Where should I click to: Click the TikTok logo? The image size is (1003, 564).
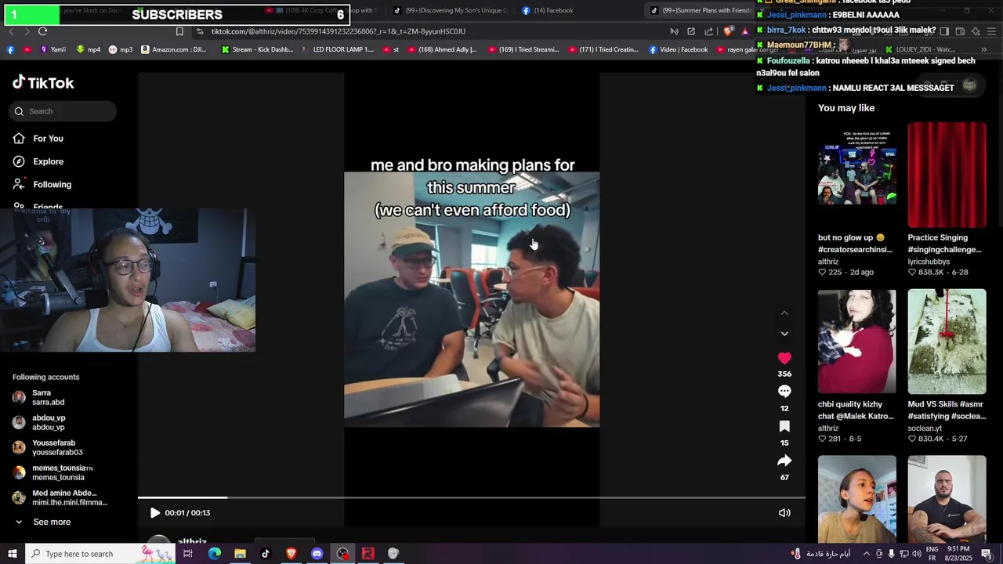tap(43, 82)
